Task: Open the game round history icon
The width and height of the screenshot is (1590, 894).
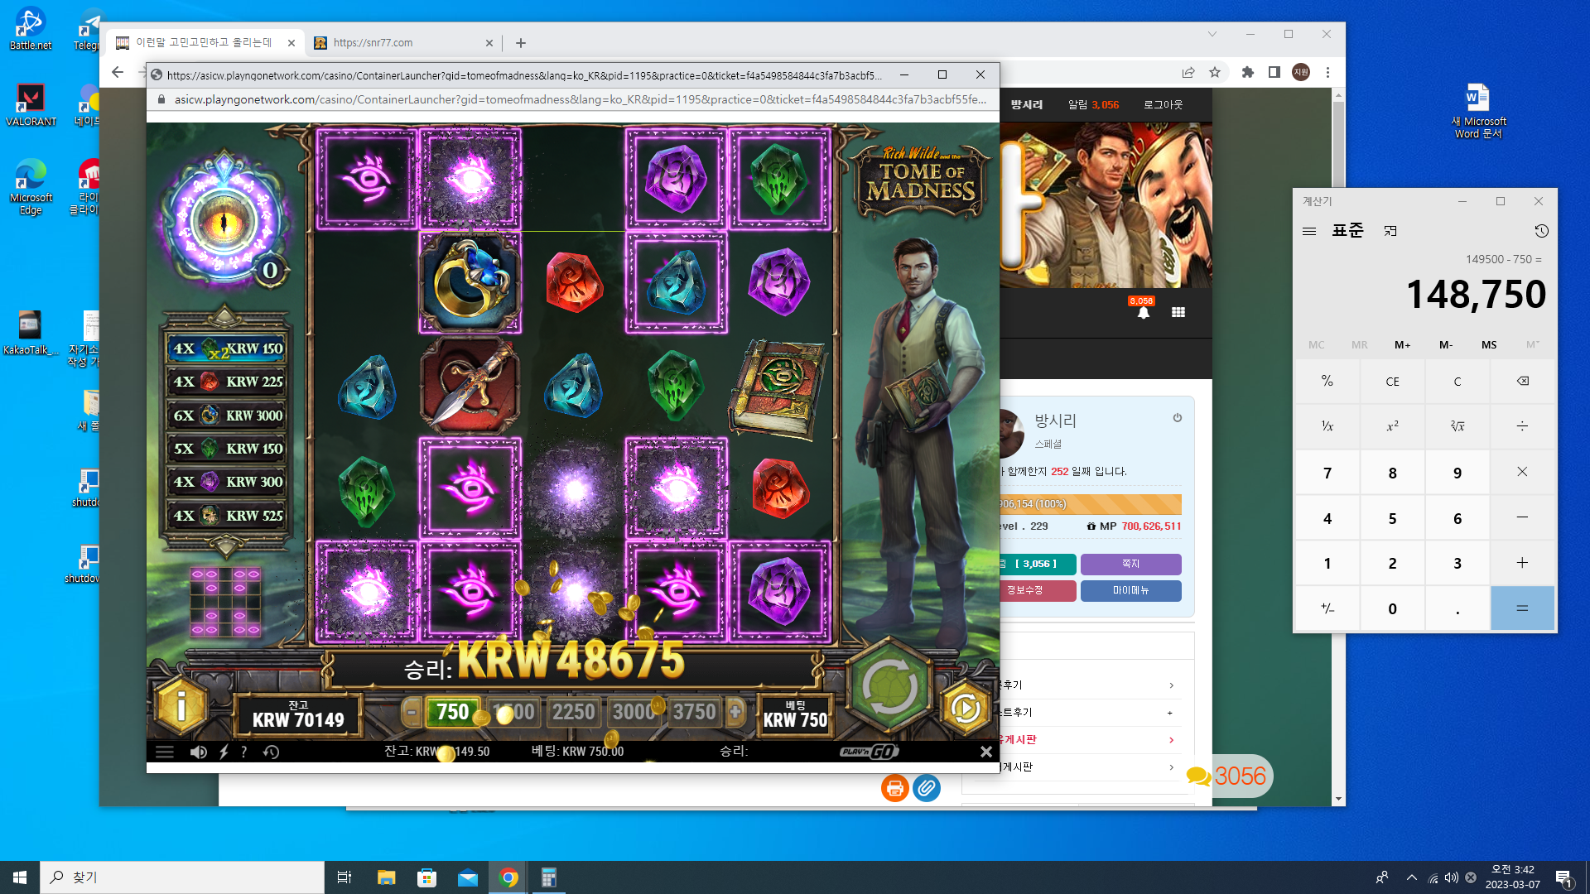Action: click(x=271, y=752)
